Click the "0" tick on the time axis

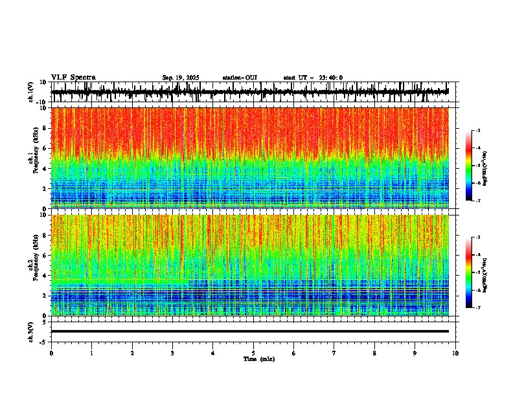coord(51,353)
